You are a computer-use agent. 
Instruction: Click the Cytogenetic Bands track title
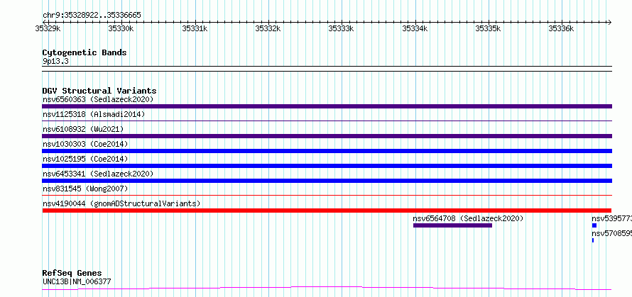(85, 52)
